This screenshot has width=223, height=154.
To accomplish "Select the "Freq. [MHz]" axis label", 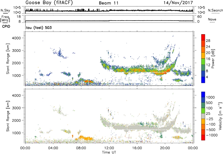I will 5,19.
